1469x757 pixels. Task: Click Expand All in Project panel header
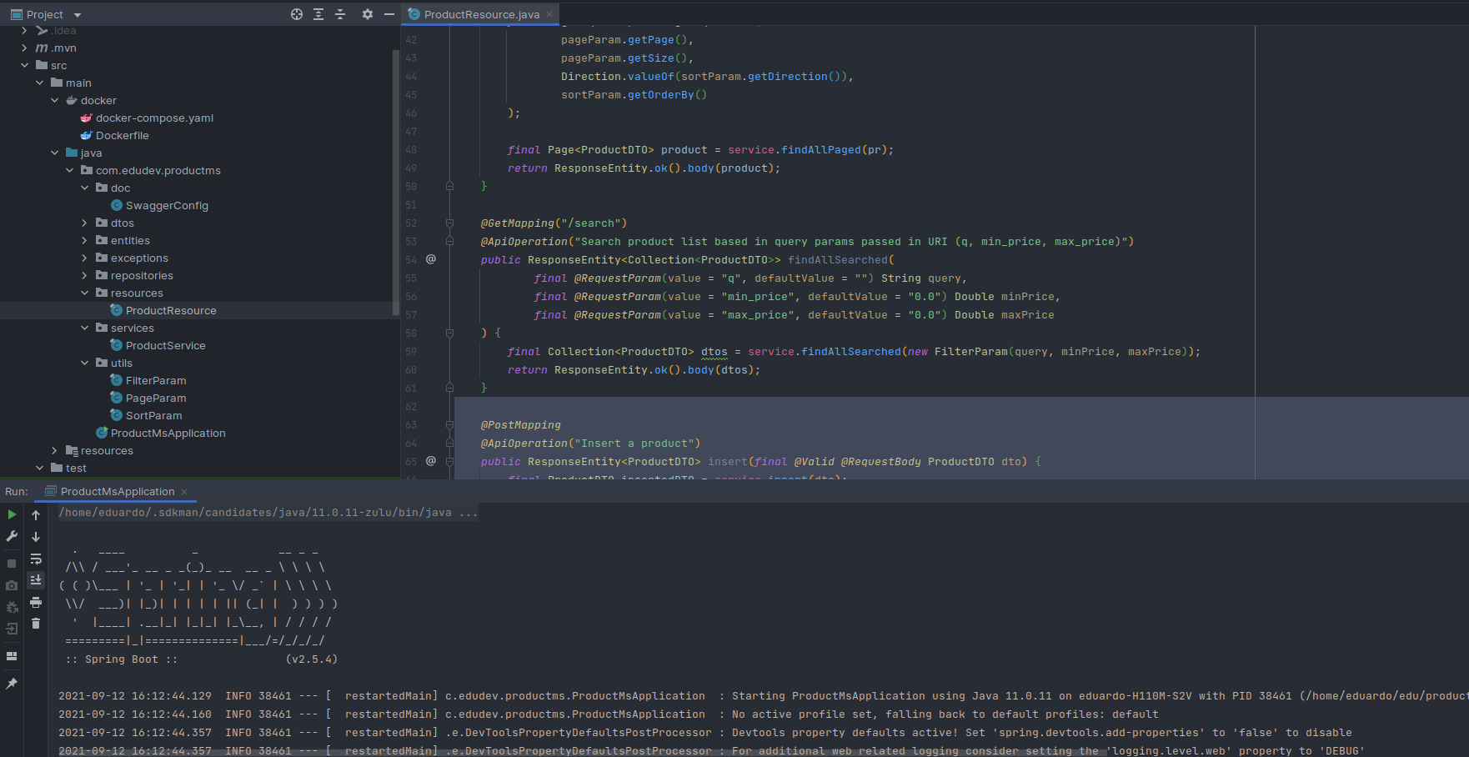pyautogui.click(x=318, y=14)
